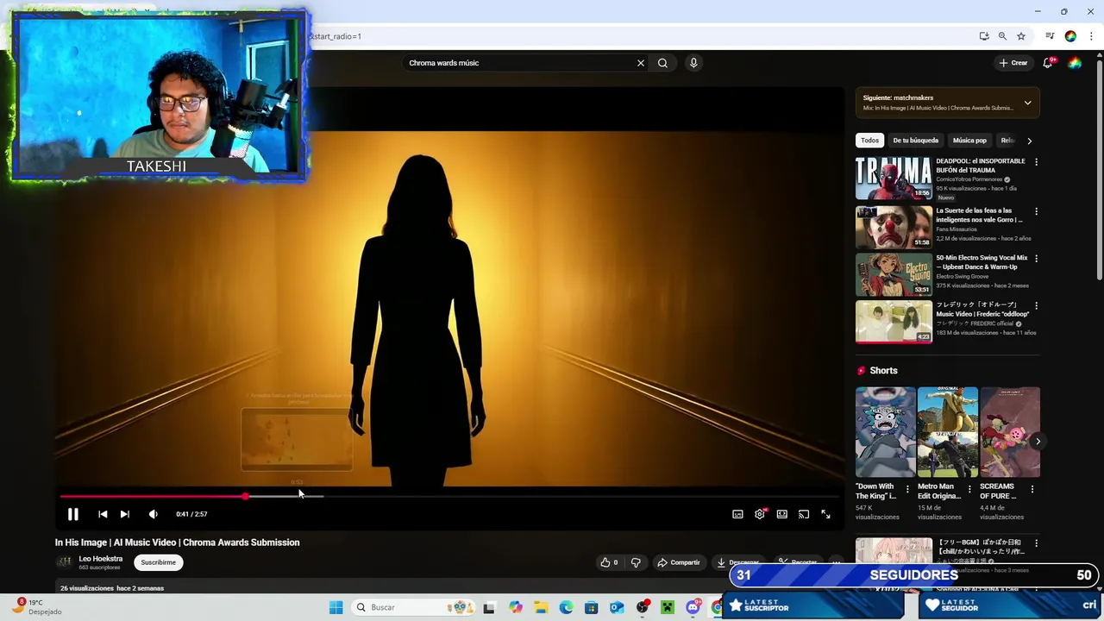Open File Explorer from the taskbar
Viewport: 1104px width, 621px height.
[x=541, y=607]
